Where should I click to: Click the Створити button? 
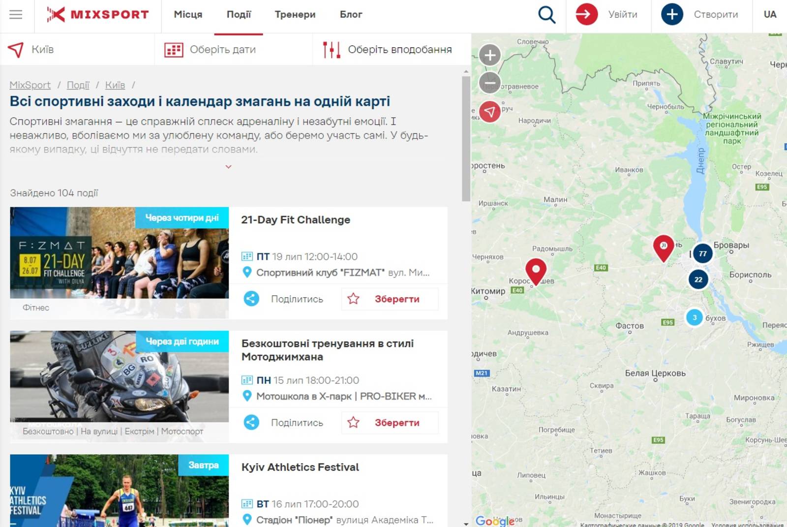(x=716, y=15)
